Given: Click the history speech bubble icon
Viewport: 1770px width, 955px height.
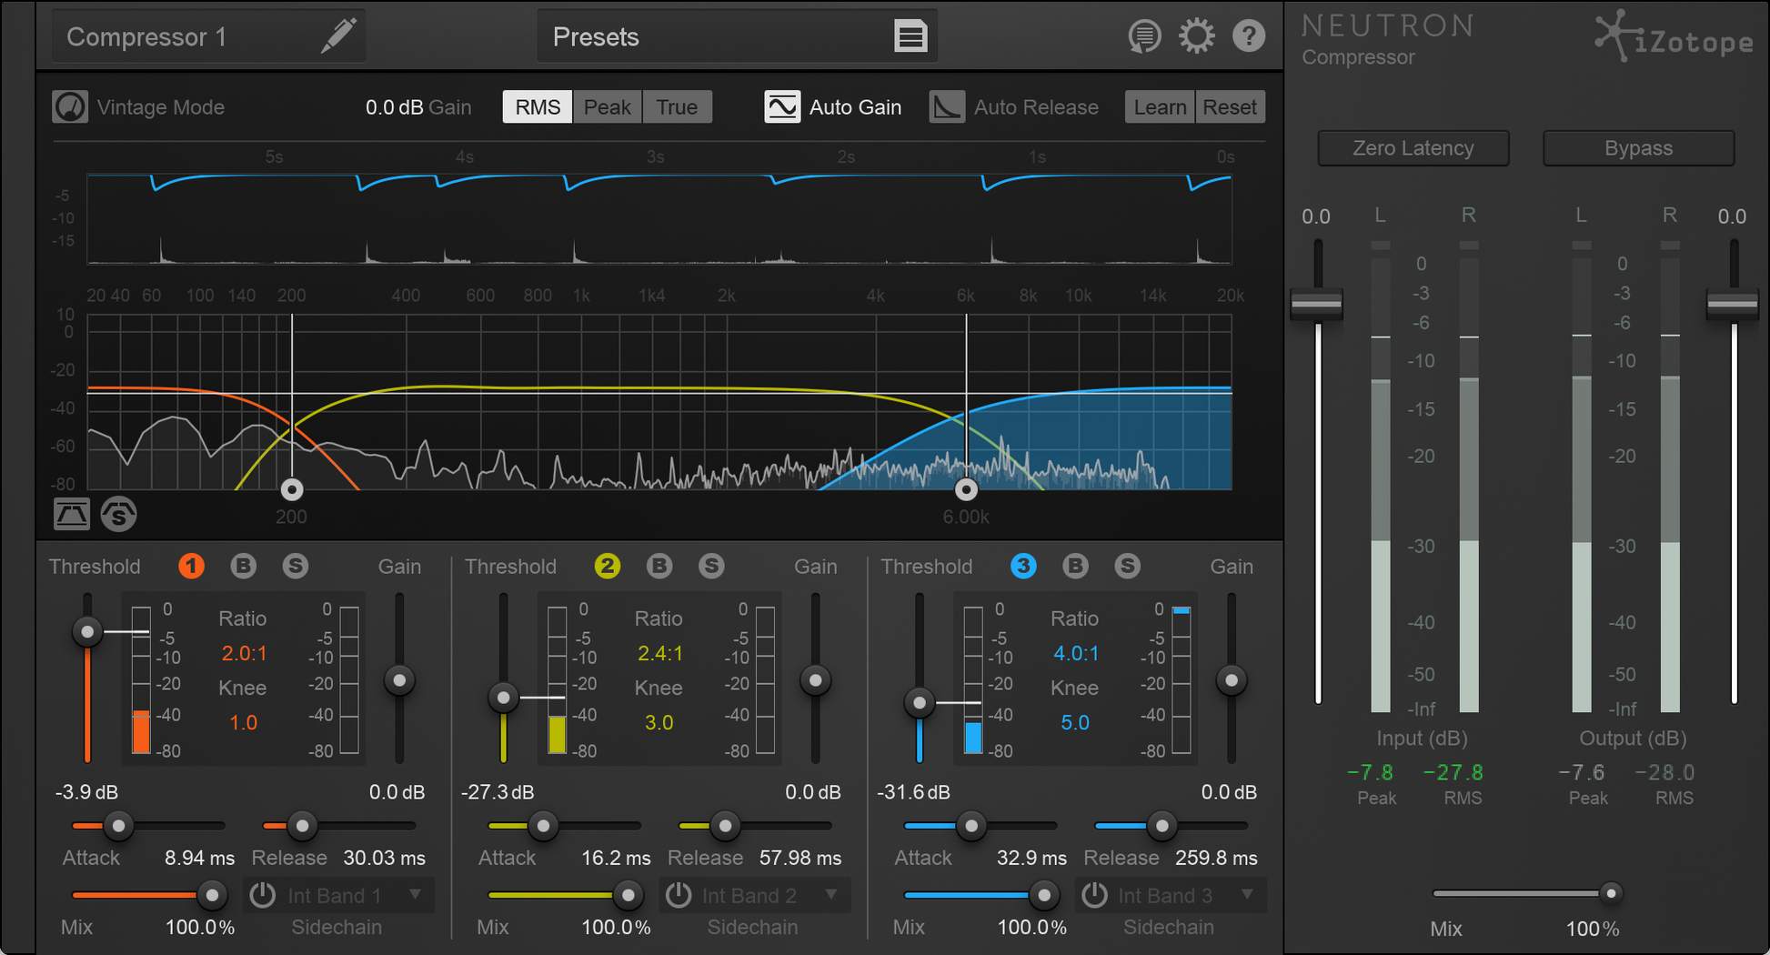Looking at the screenshot, I should pyautogui.click(x=1144, y=36).
